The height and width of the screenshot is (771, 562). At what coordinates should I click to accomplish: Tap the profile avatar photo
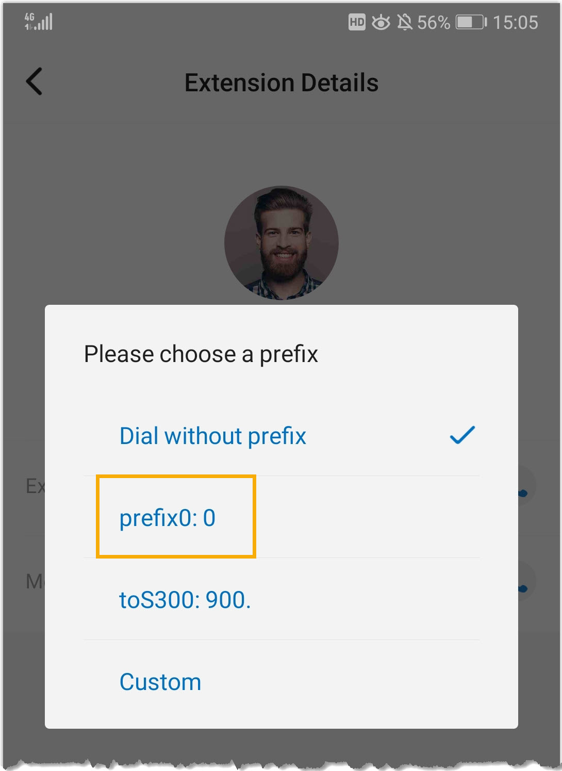282,242
